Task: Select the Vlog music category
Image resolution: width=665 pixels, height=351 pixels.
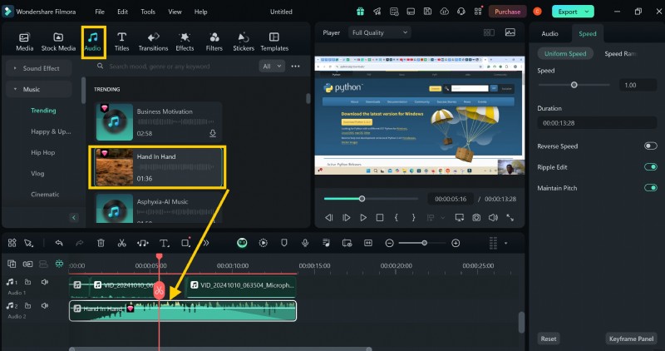Action: tap(37, 173)
